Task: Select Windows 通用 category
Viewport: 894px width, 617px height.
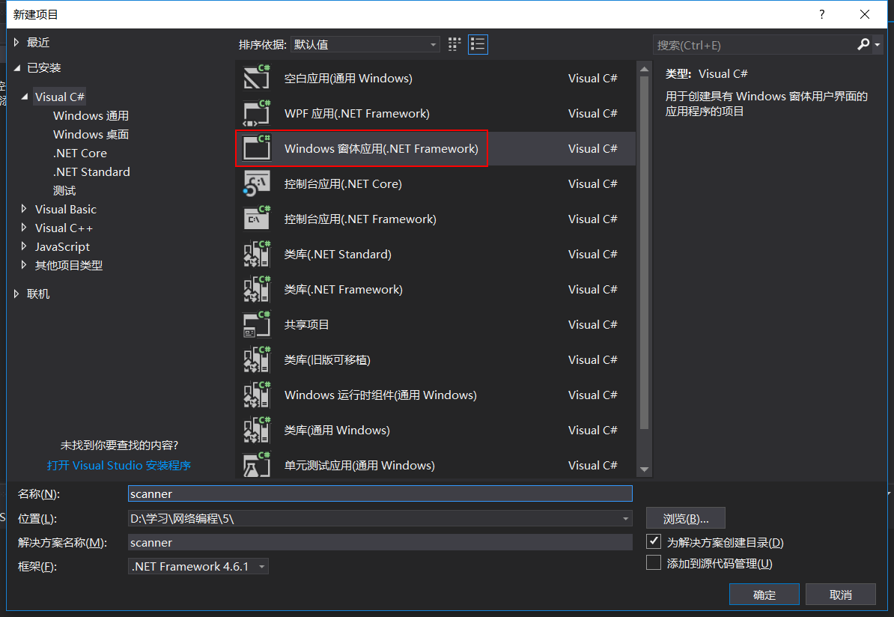Action: [x=91, y=116]
